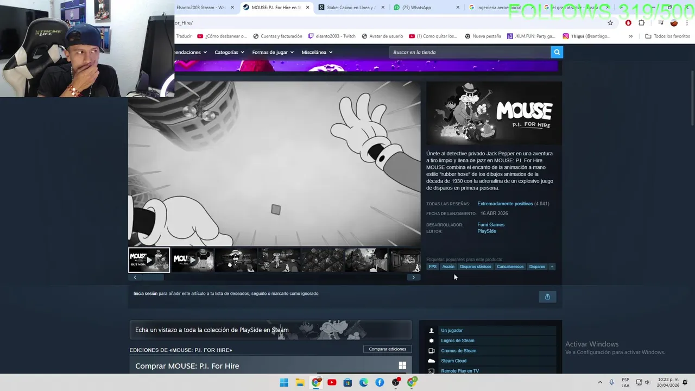Show hidden system tray icons
The height and width of the screenshot is (391, 695).
tap(600, 382)
